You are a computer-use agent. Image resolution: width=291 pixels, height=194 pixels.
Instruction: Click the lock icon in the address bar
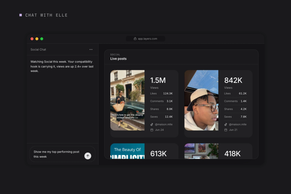[x=135, y=39]
